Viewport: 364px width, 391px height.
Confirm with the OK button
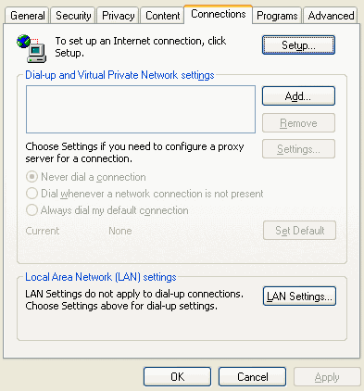pyautogui.click(x=177, y=377)
